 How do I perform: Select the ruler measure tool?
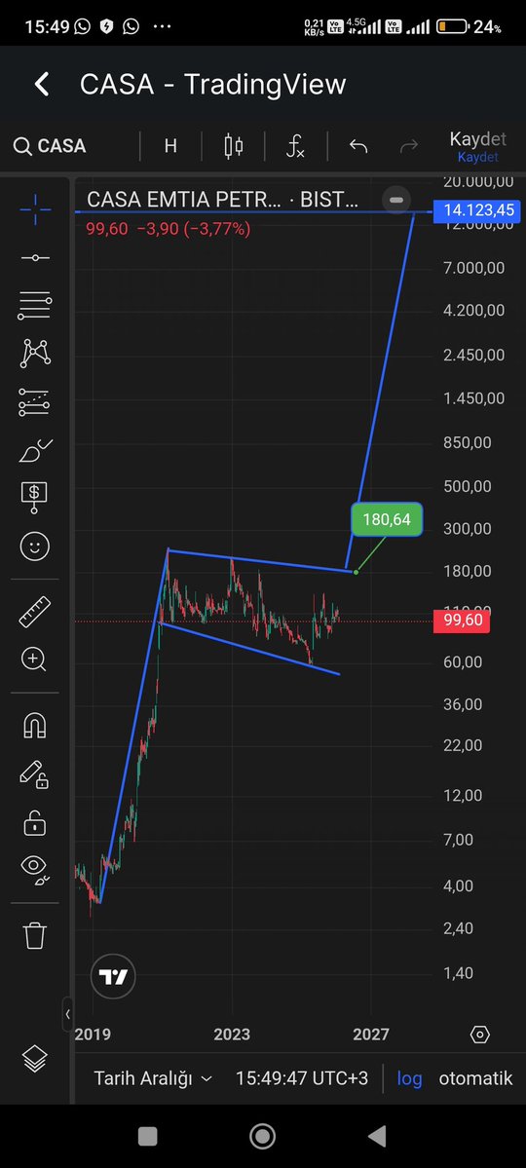coord(35,611)
